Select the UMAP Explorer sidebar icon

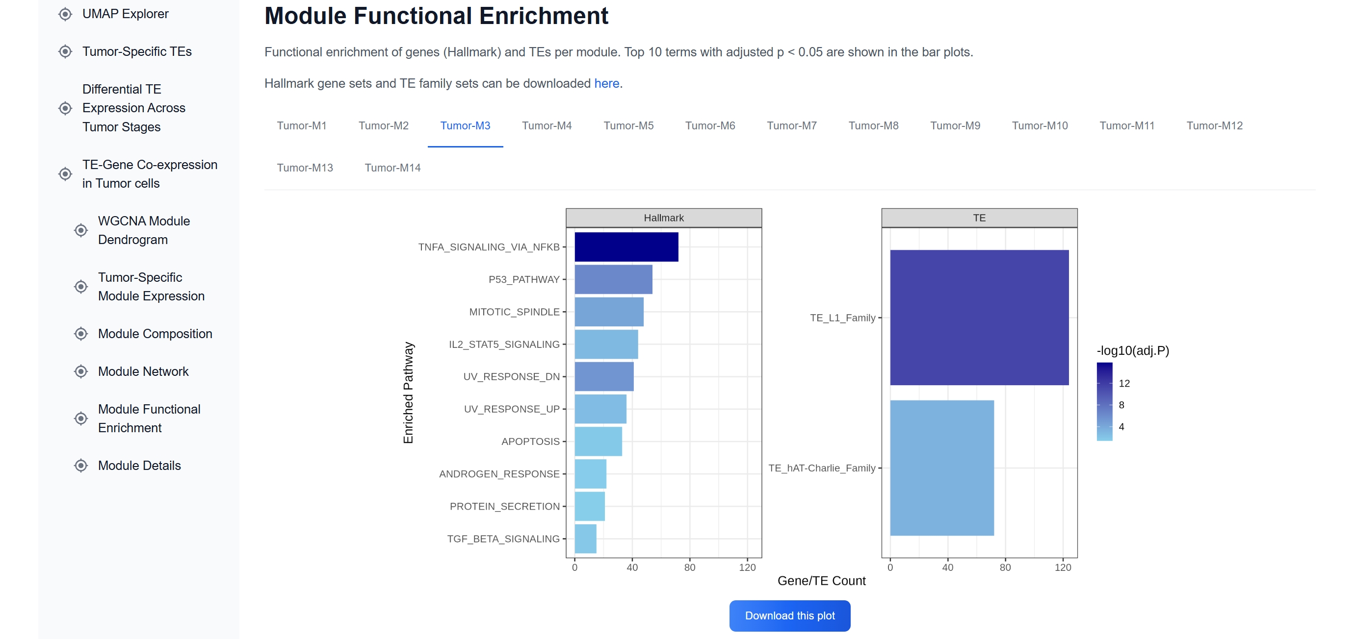[x=65, y=14]
